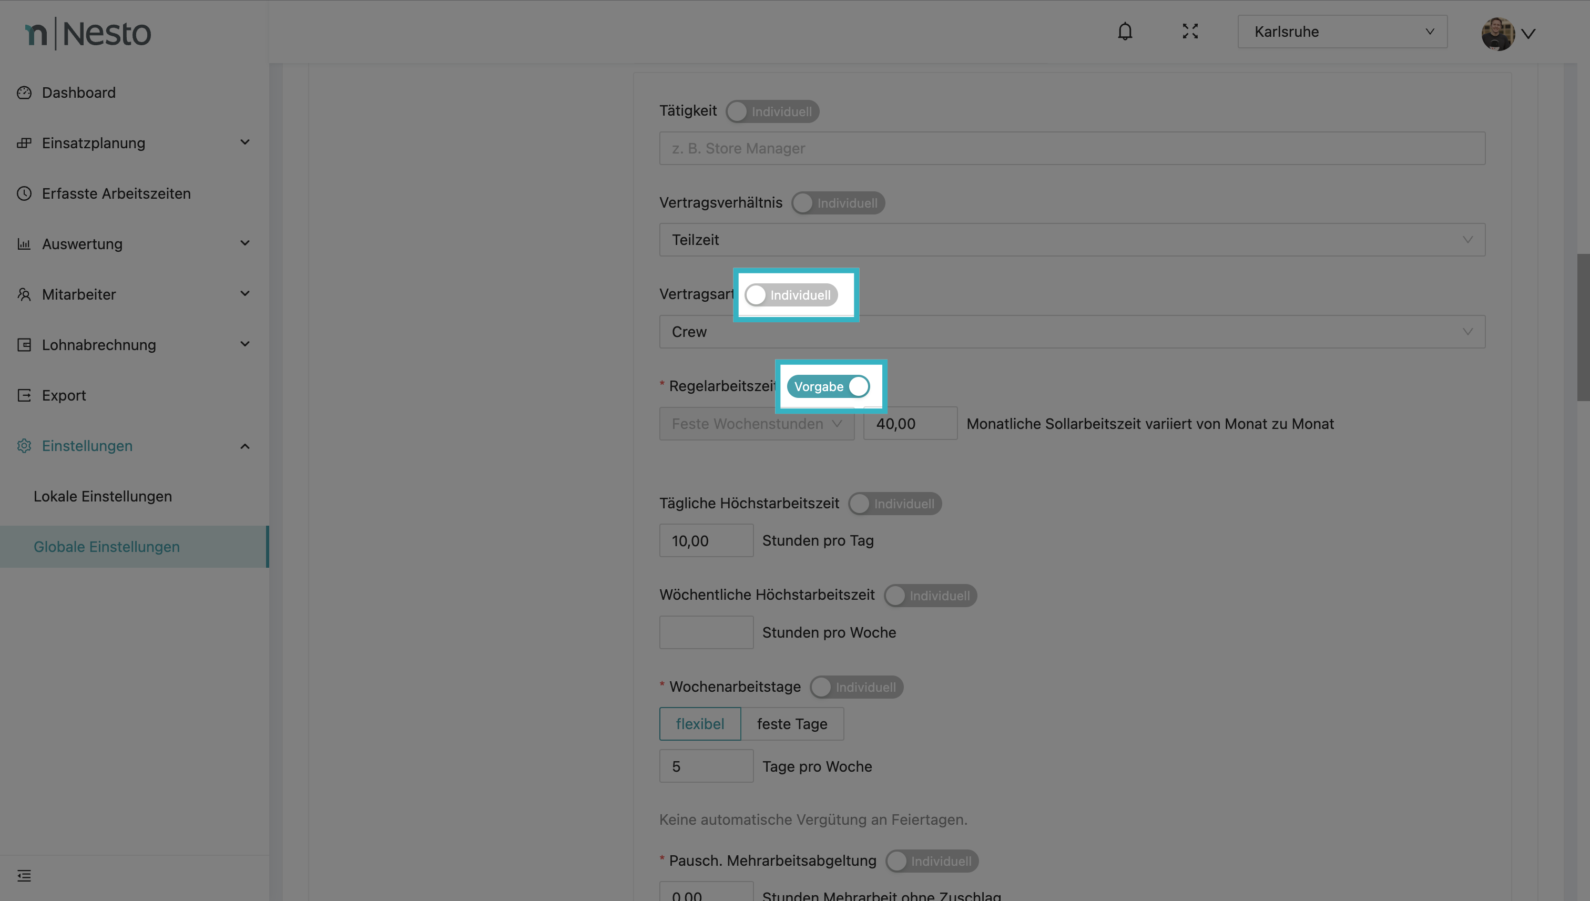Expand the Crew Vertragsart dropdown
Screen dimensions: 1590x901
tap(1072, 332)
